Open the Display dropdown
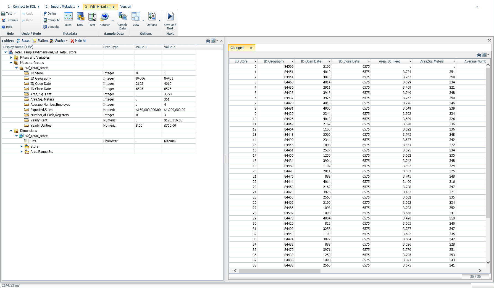494x288 pixels. (x=59, y=40)
